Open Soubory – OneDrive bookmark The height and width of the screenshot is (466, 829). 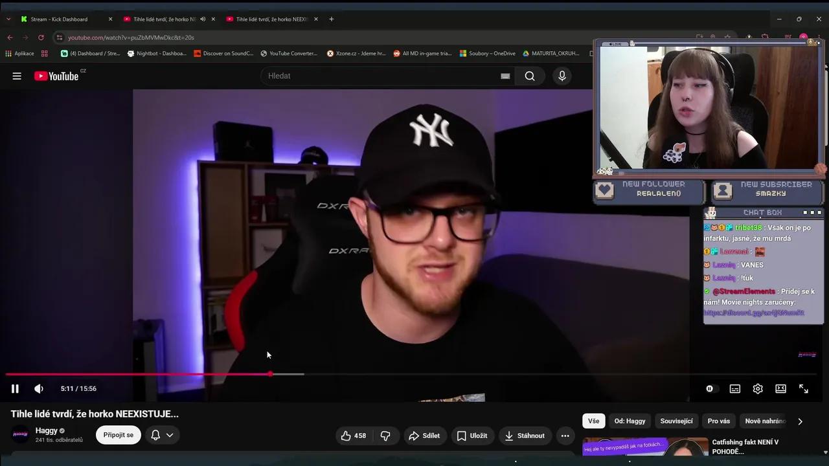pyautogui.click(x=488, y=54)
